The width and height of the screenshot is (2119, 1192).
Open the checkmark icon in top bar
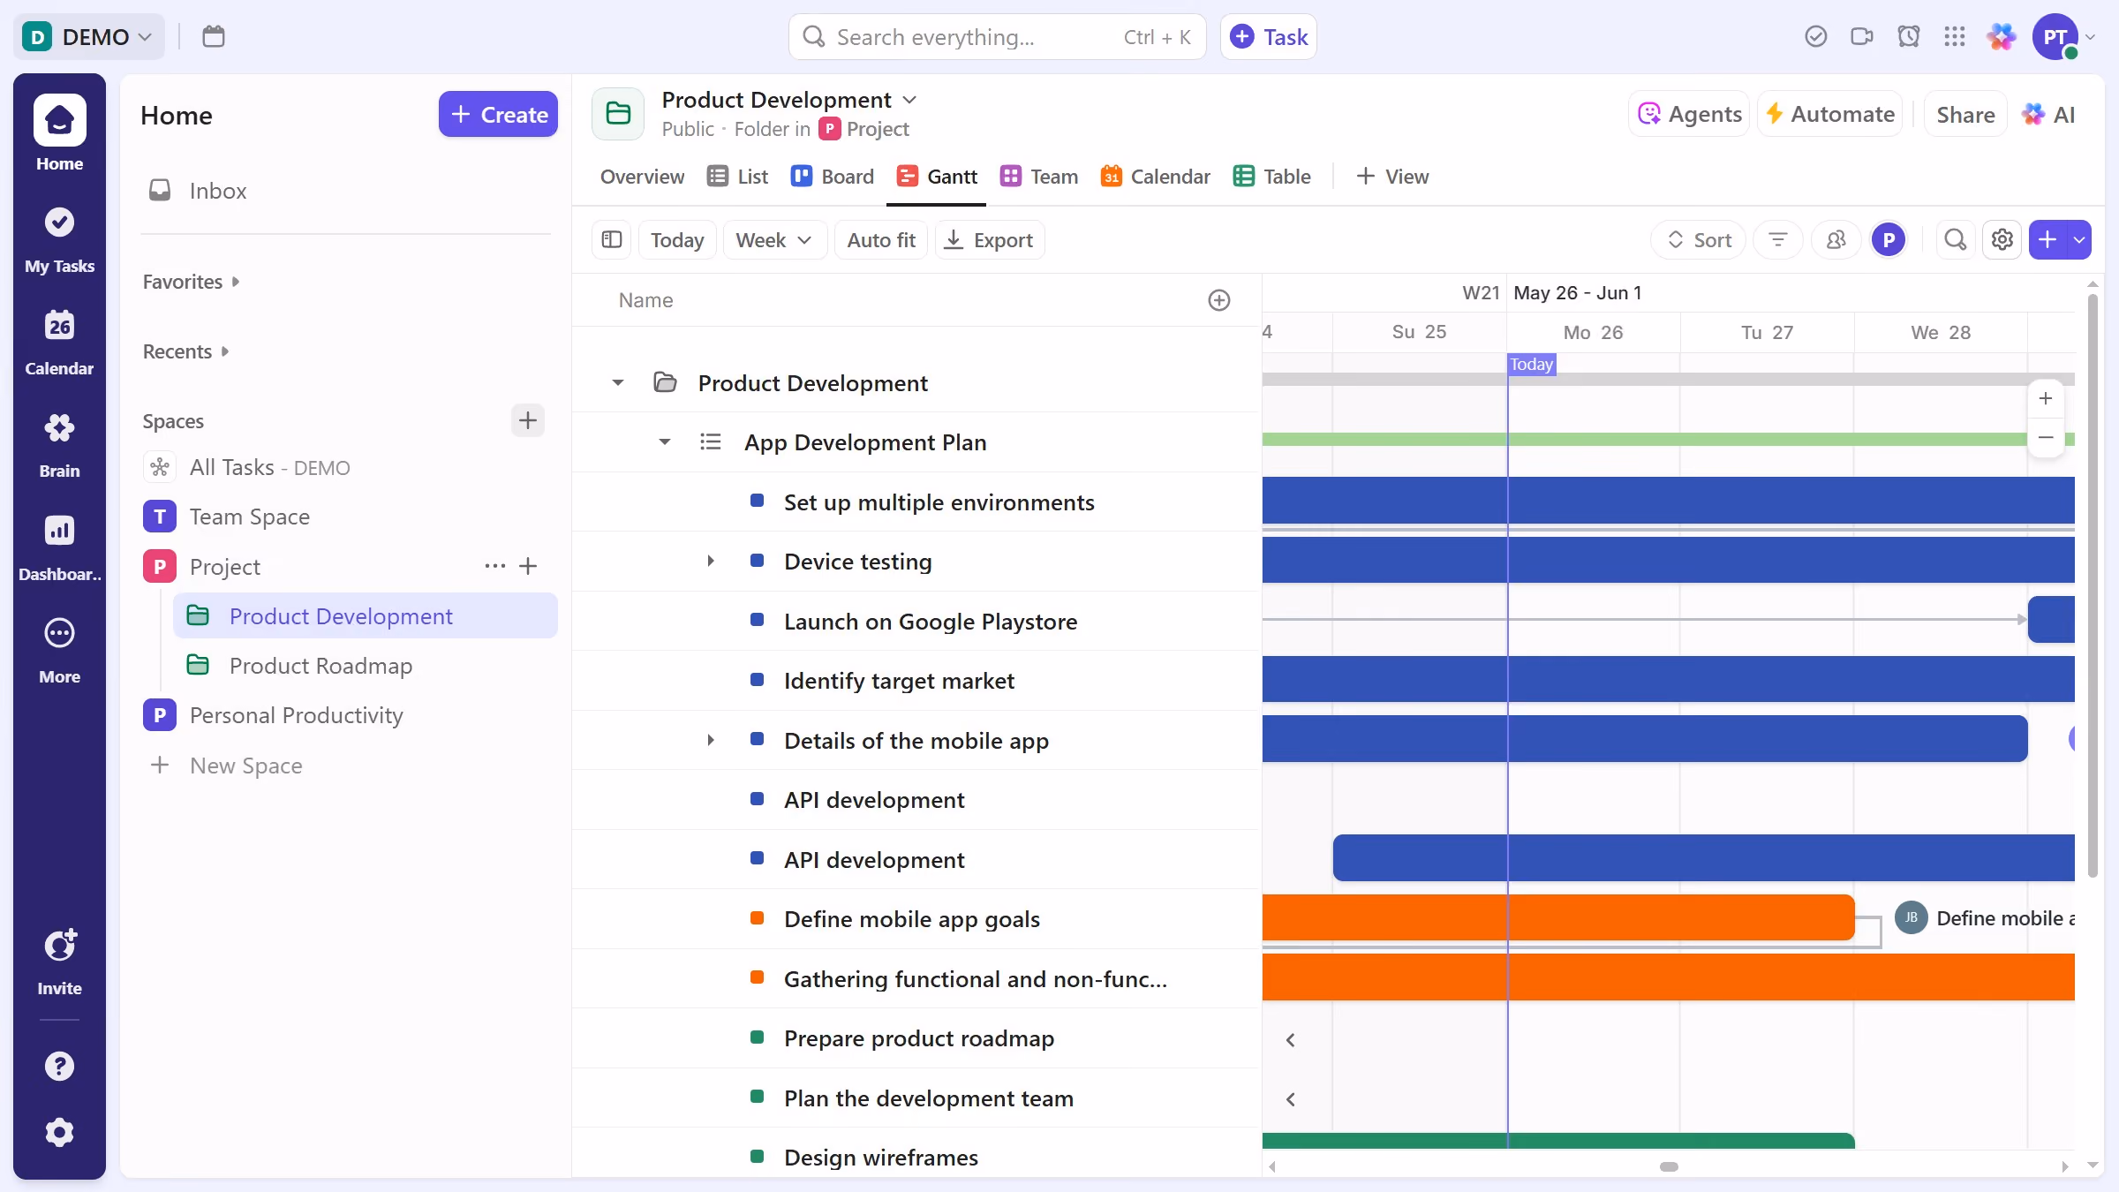[x=1816, y=36]
